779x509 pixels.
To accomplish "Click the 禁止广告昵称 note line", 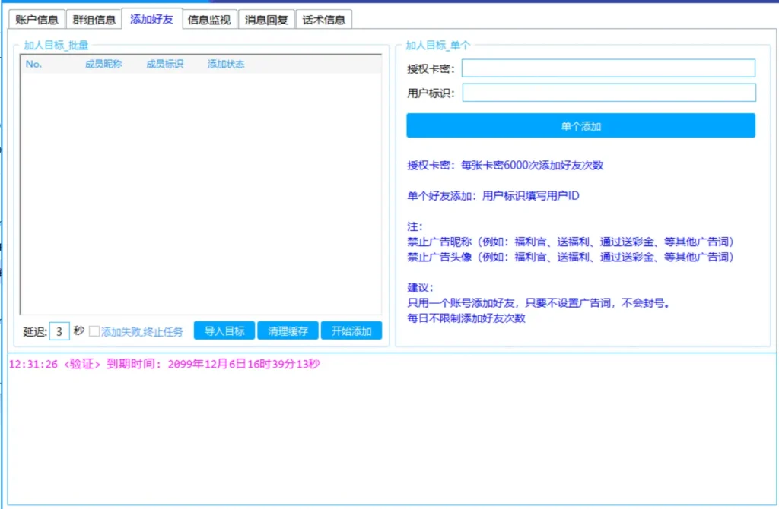I will pos(571,242).
